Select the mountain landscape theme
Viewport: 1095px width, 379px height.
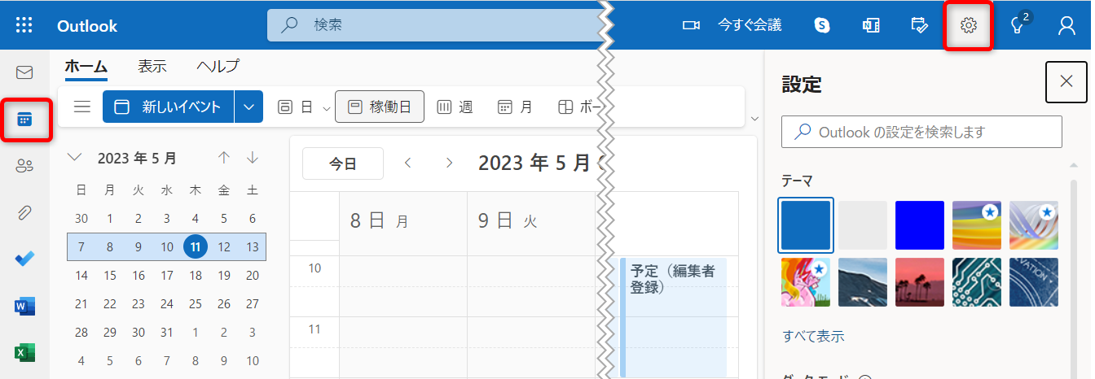pos(863,282)
